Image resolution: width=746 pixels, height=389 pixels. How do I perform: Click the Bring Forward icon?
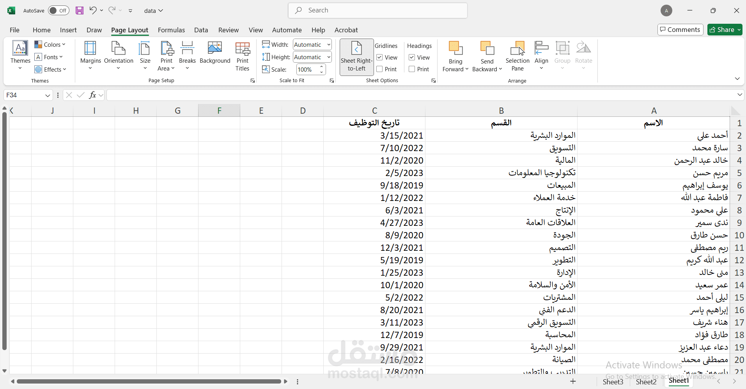455,48
